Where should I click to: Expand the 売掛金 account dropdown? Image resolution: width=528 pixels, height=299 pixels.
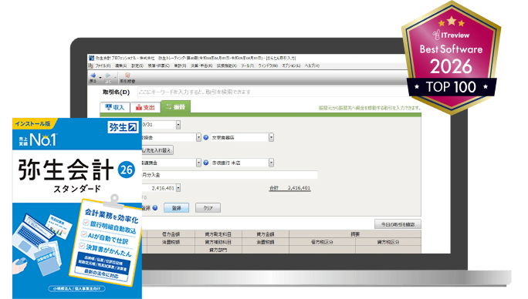click(198, 137)
